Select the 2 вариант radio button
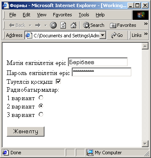This screenshot has width=151, height=158. pos(41,106)
